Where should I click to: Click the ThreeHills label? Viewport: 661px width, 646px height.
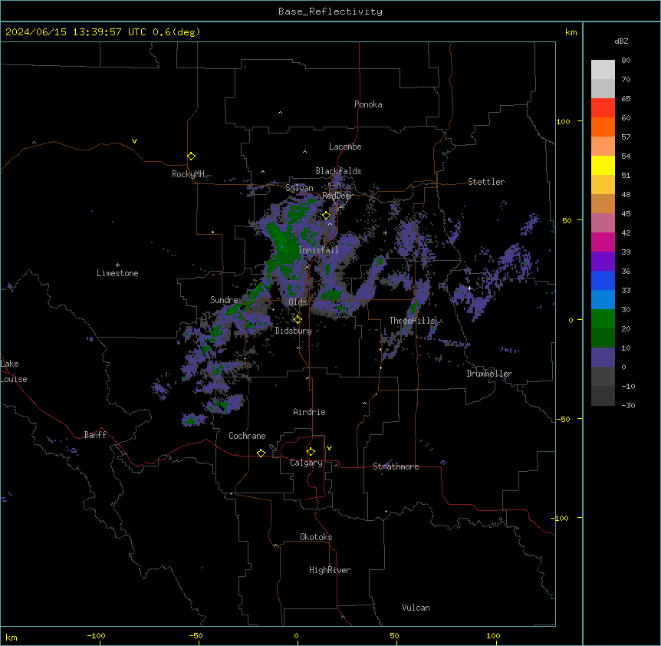click(412, 321)
